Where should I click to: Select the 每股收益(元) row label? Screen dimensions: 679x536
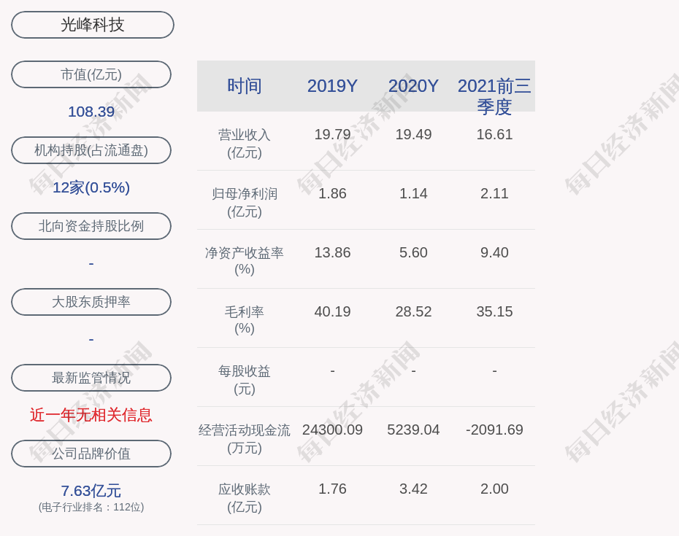tap(245, 379)
